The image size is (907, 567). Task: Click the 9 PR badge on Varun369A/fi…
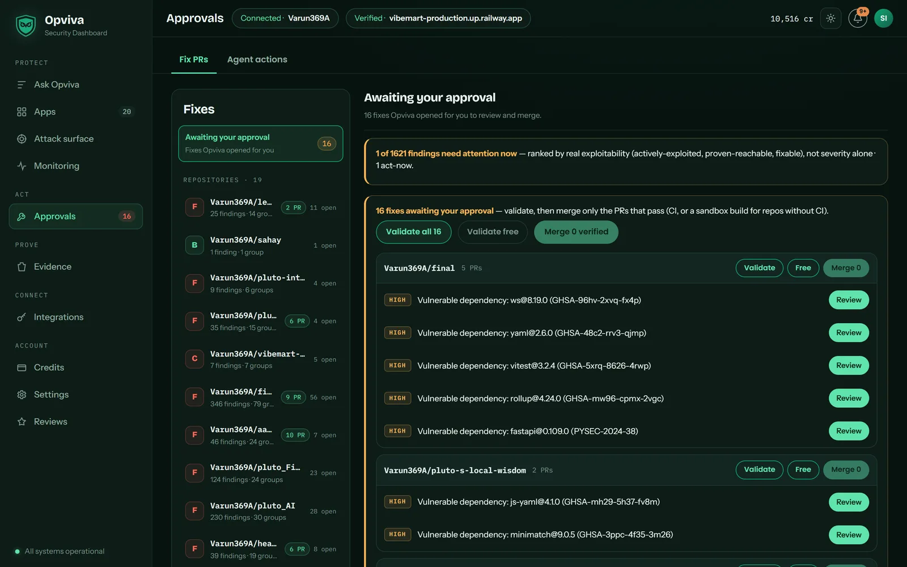(x=294, y=397)
